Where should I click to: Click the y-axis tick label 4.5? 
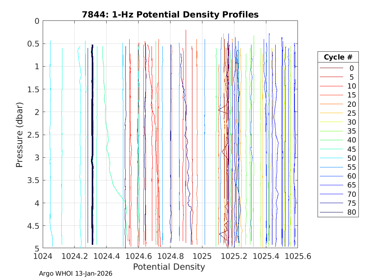click(33, 226)
